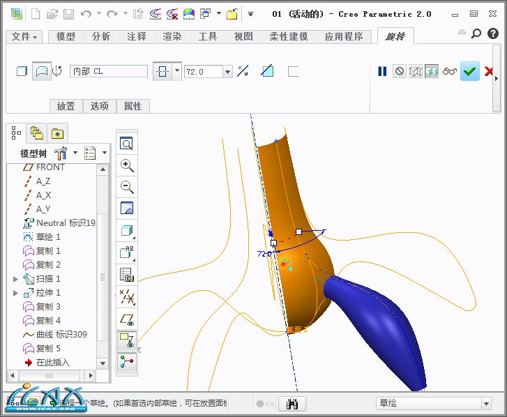Image resolution: width=507 pixels, height=417 pixels.
Task: Open the 草绘 selection filter dropdown
Action: [x=486, y=404]
